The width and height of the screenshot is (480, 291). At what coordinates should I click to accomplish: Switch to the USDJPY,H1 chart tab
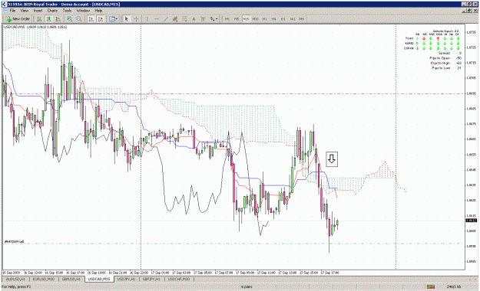127,280
